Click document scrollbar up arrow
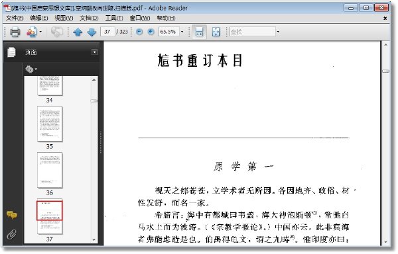This screenshot has width=398, height=254. 385,45
